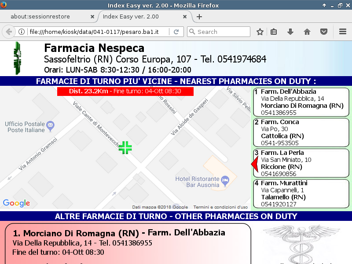The image size is (352, 264).
Task: Select Farm. Conca in Cattolica
Action: point(301,132)
